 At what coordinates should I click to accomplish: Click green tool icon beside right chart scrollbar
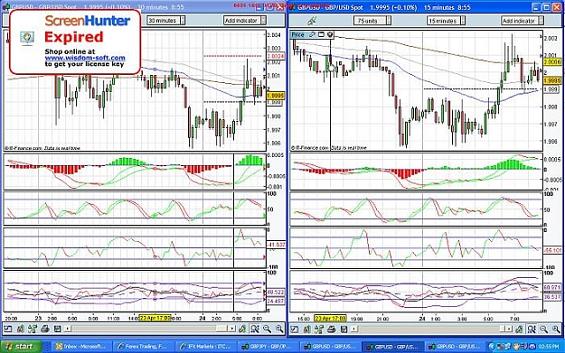[x=519, y=329]
